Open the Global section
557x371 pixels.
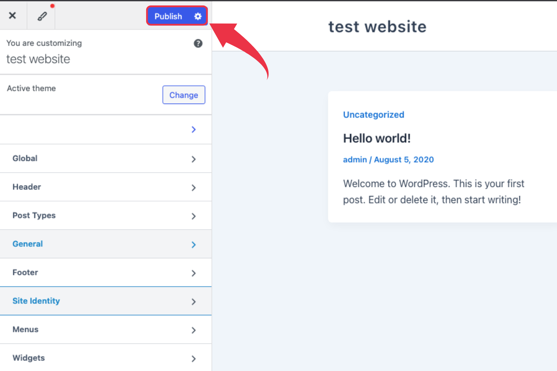(25, 158)
